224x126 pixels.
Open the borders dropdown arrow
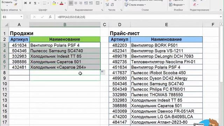(x=48, y=3)
